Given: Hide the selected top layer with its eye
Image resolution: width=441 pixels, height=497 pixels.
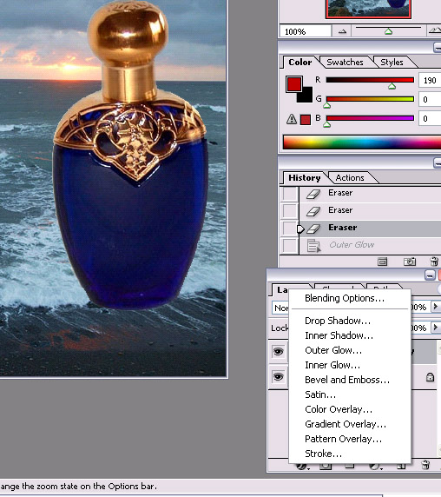Looking at the screenshot, I should click(279, 352).
